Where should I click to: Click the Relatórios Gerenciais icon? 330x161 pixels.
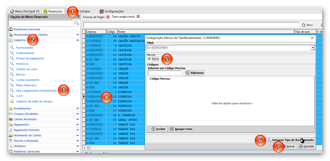coord(11,151)
